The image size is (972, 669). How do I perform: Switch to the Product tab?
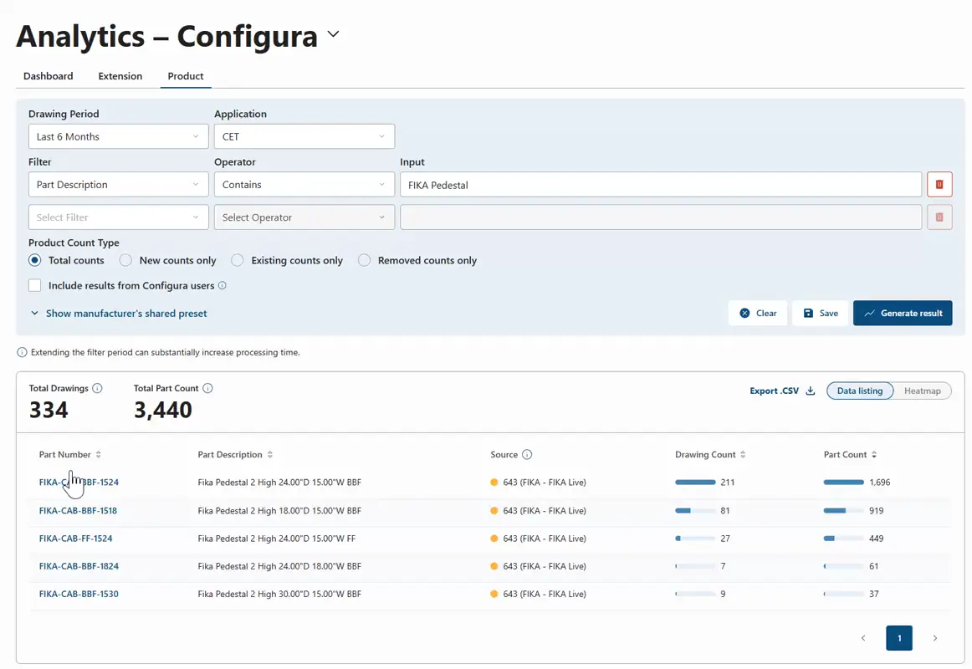point(186,76)
